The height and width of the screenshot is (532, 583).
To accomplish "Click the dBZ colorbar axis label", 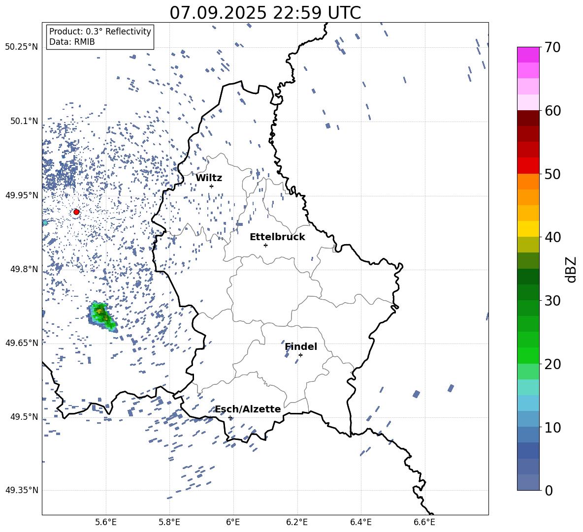I will [x=571, y=269].
